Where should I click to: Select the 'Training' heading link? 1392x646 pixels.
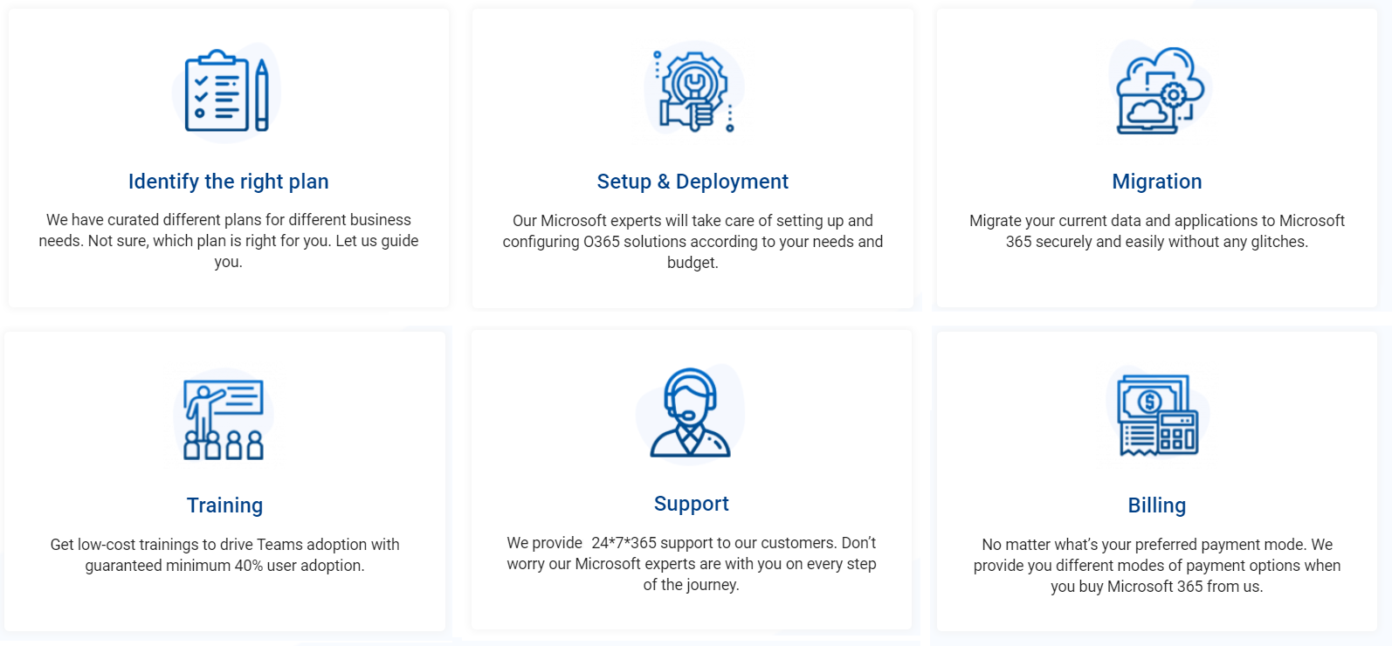point(224,505)
